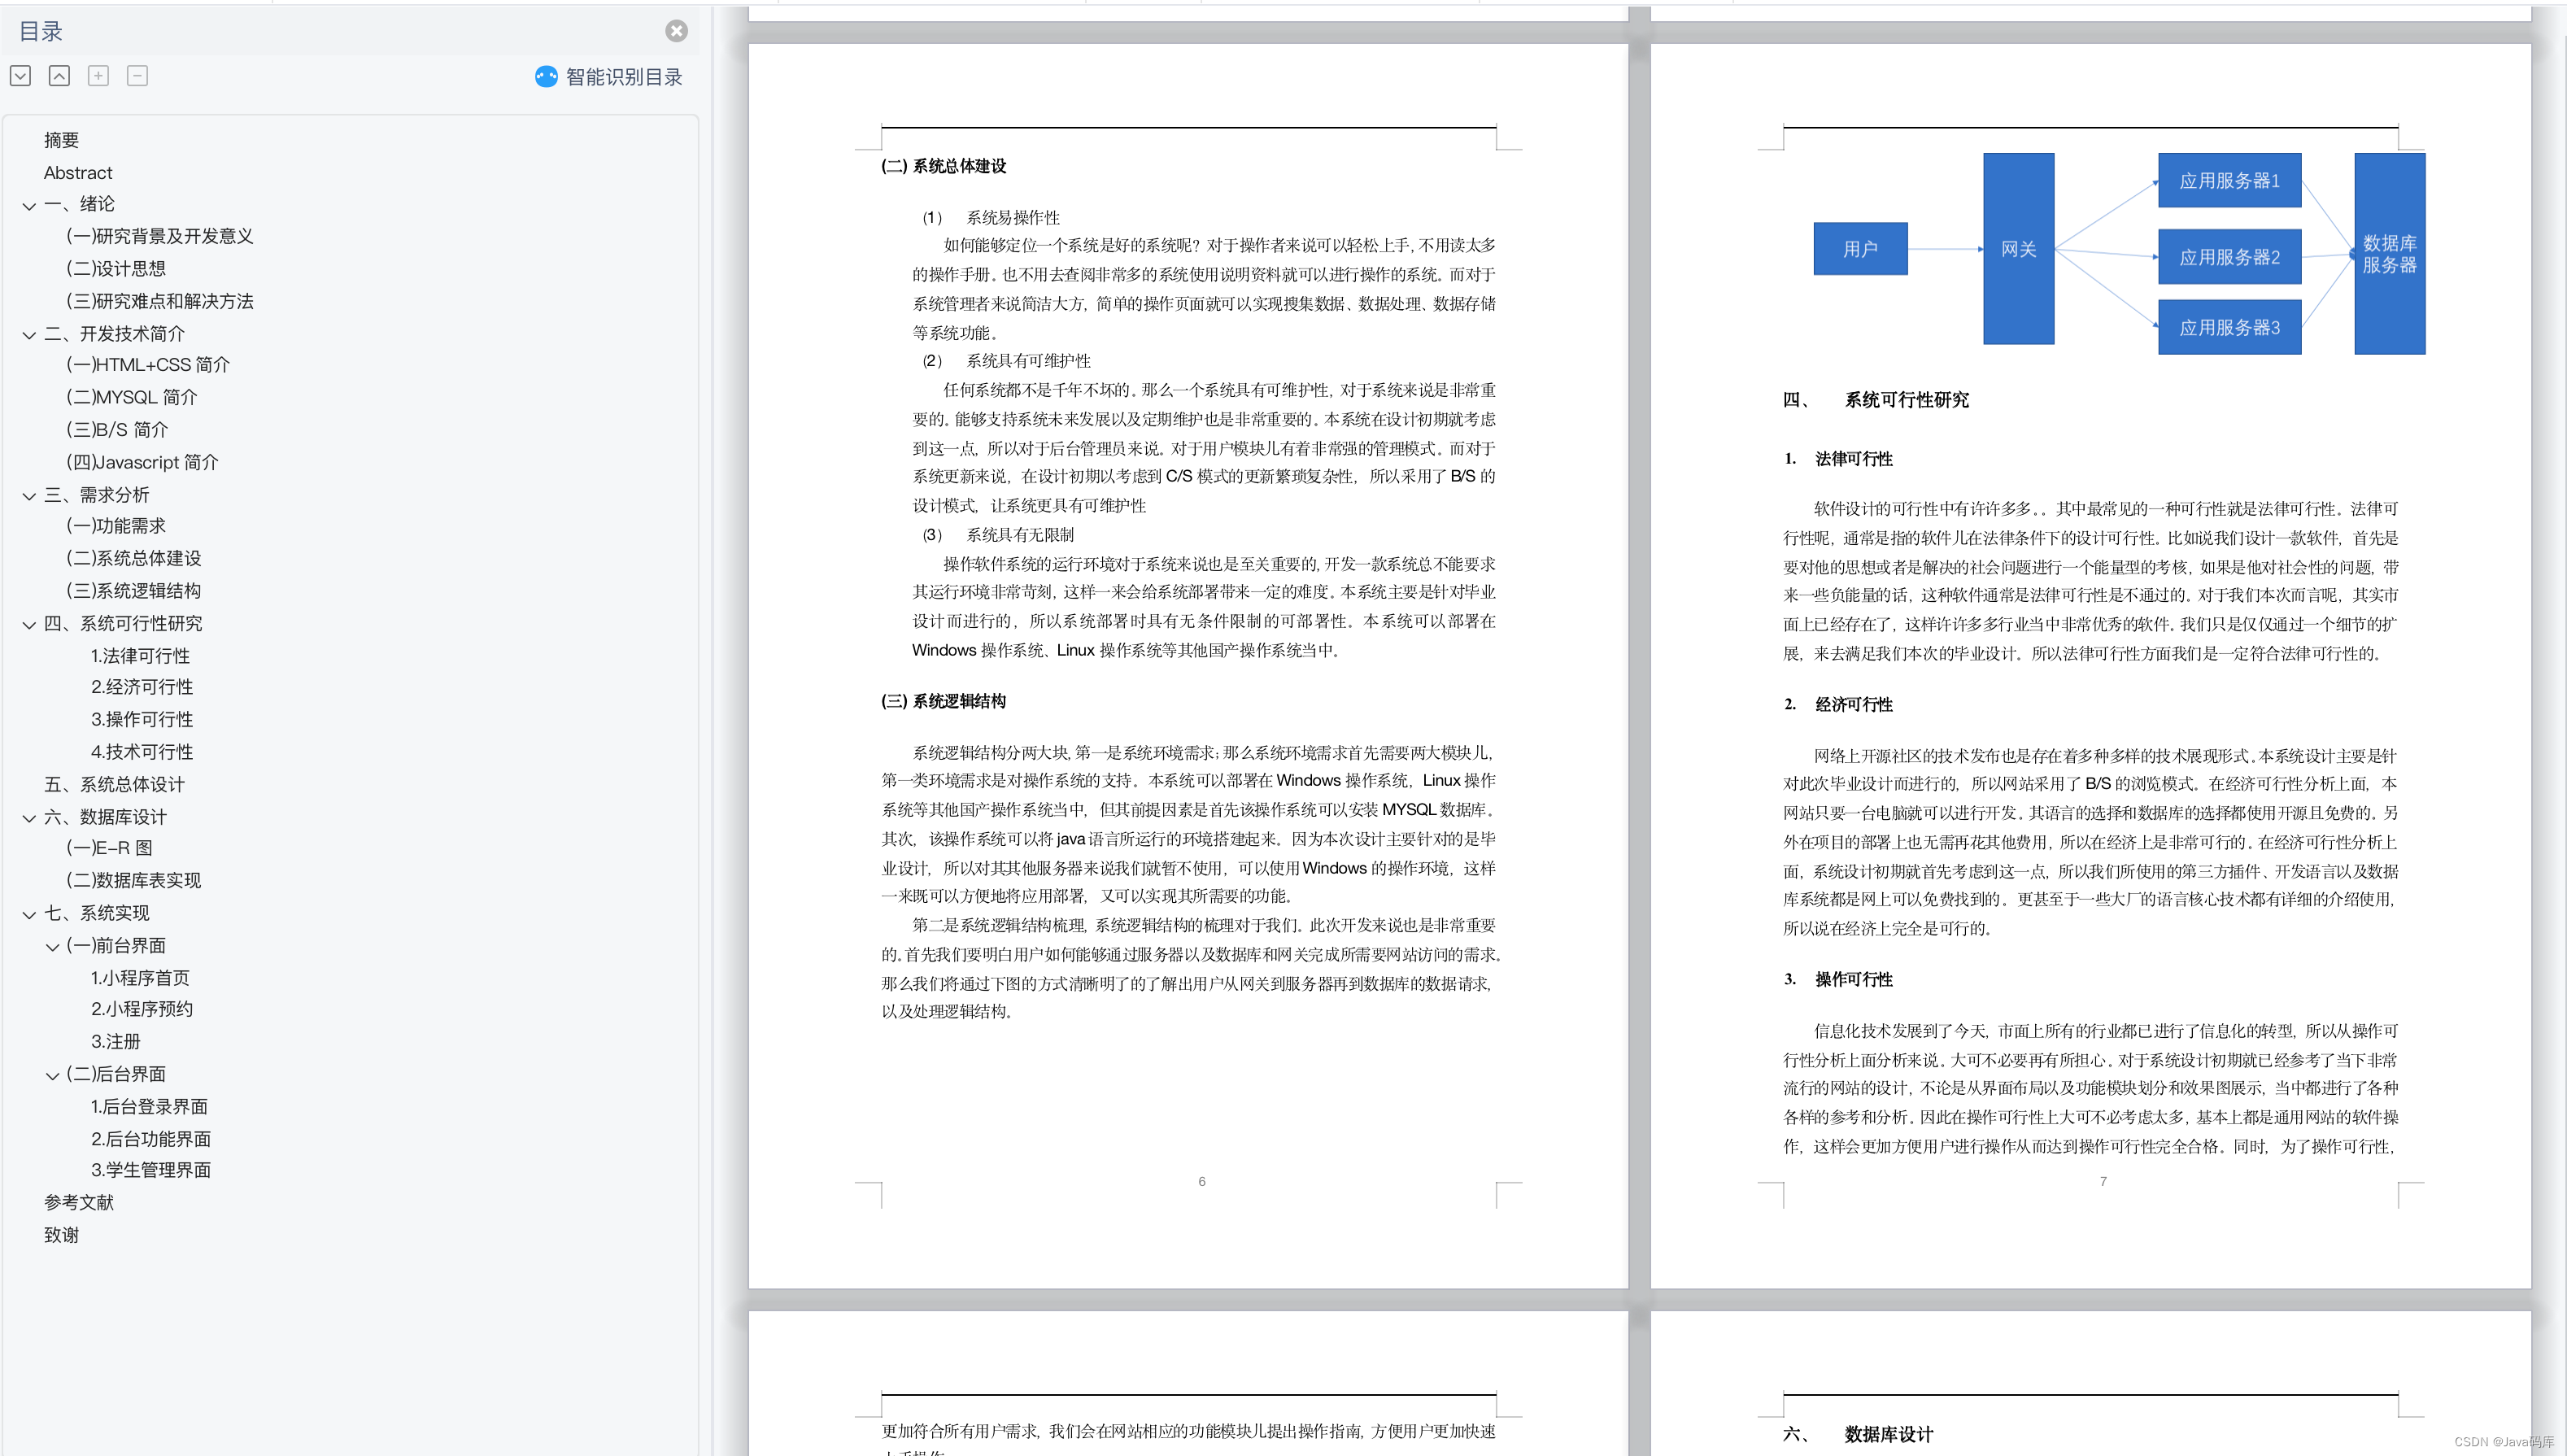The height and width of the screenshot is (1456, 2567).
Task: Go to 1.后台登录界面 outline item
Action: (x=149, y=1106)
